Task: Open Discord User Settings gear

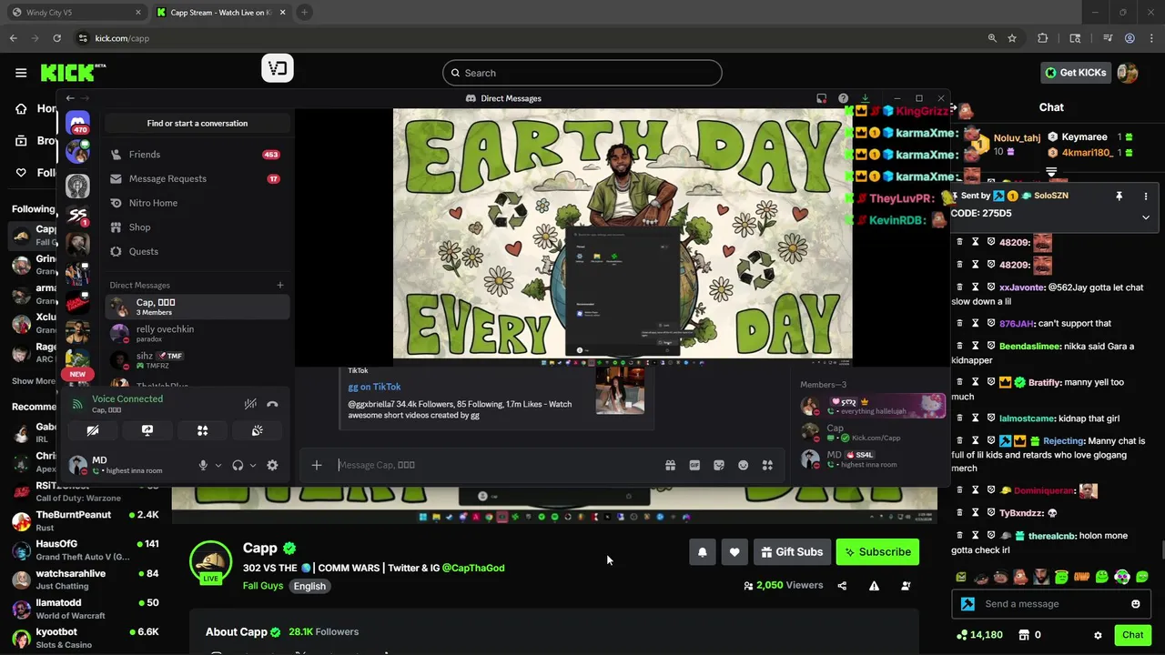Action: 272,465
